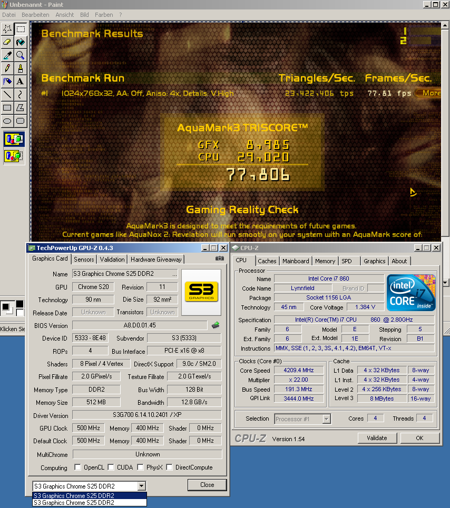
Task: Click the BIOS save chip icon in GPU-Z
Action: pos(216,325)
